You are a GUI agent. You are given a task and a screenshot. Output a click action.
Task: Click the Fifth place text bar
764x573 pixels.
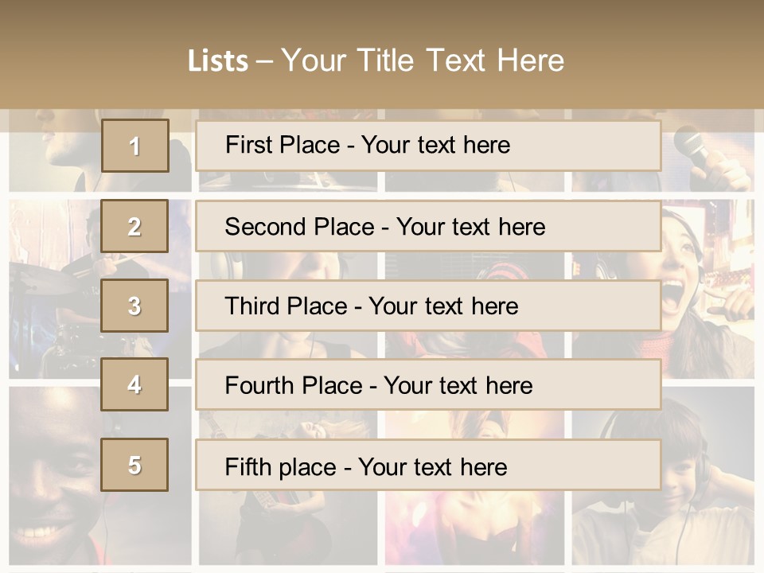pos(428,465)
